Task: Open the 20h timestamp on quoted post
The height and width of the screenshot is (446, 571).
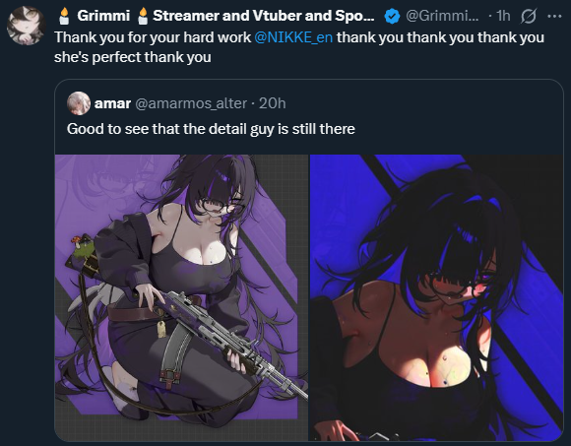Action: pyautogui.click(x=272, y=103)
